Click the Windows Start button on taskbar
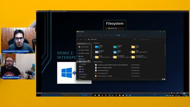Screen dimensions: 190x107 coord(95,95)
